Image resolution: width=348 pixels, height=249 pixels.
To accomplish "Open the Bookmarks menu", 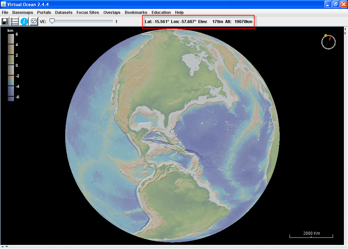I will tap(136, 12).
